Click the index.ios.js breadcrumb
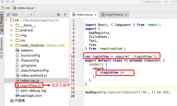 pos(24,8)
